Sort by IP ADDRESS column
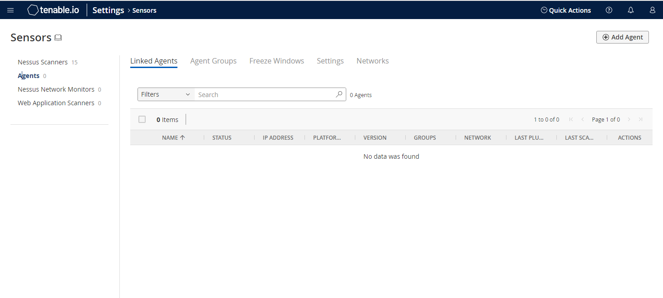Viewport: 663px width, 298px height. point(278,137)
